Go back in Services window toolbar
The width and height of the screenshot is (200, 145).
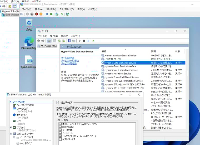click(x=38, y=41)
